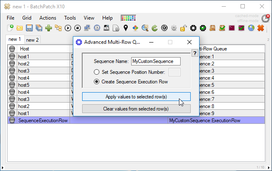The image size is (272, 171).
Task: Open the Actions menu
Action: pos(47,18)
